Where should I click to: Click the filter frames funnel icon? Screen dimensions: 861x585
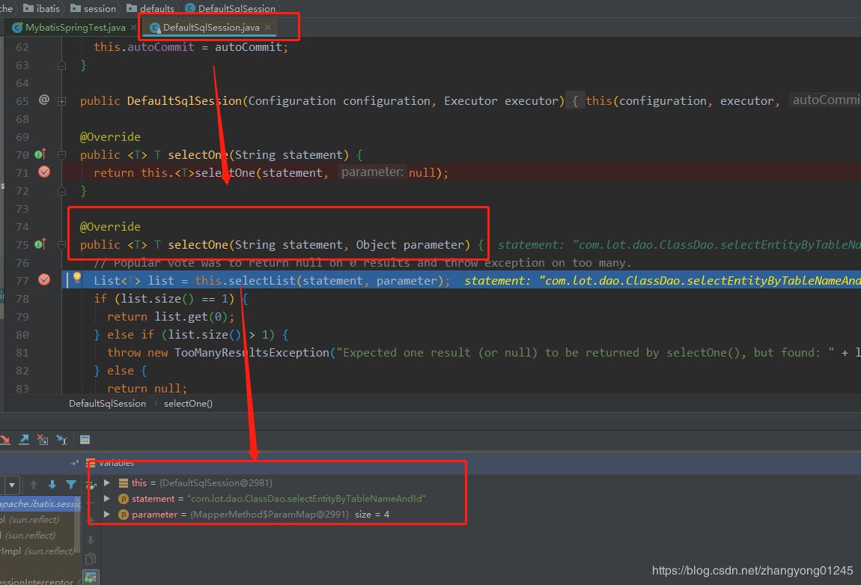click(71, 485)
